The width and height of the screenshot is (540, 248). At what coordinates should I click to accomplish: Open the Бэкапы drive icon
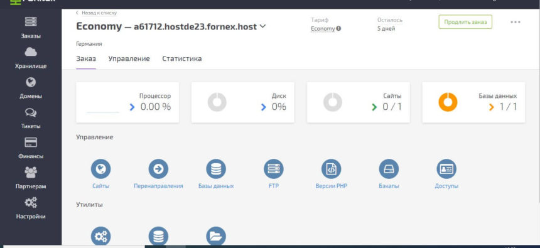(389, 169)
